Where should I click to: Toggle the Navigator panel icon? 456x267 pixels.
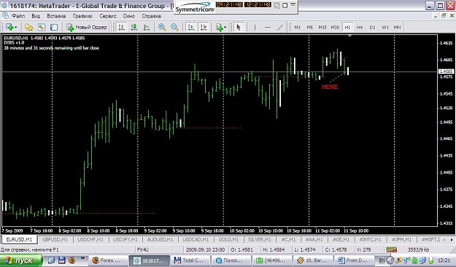(54, 27)
